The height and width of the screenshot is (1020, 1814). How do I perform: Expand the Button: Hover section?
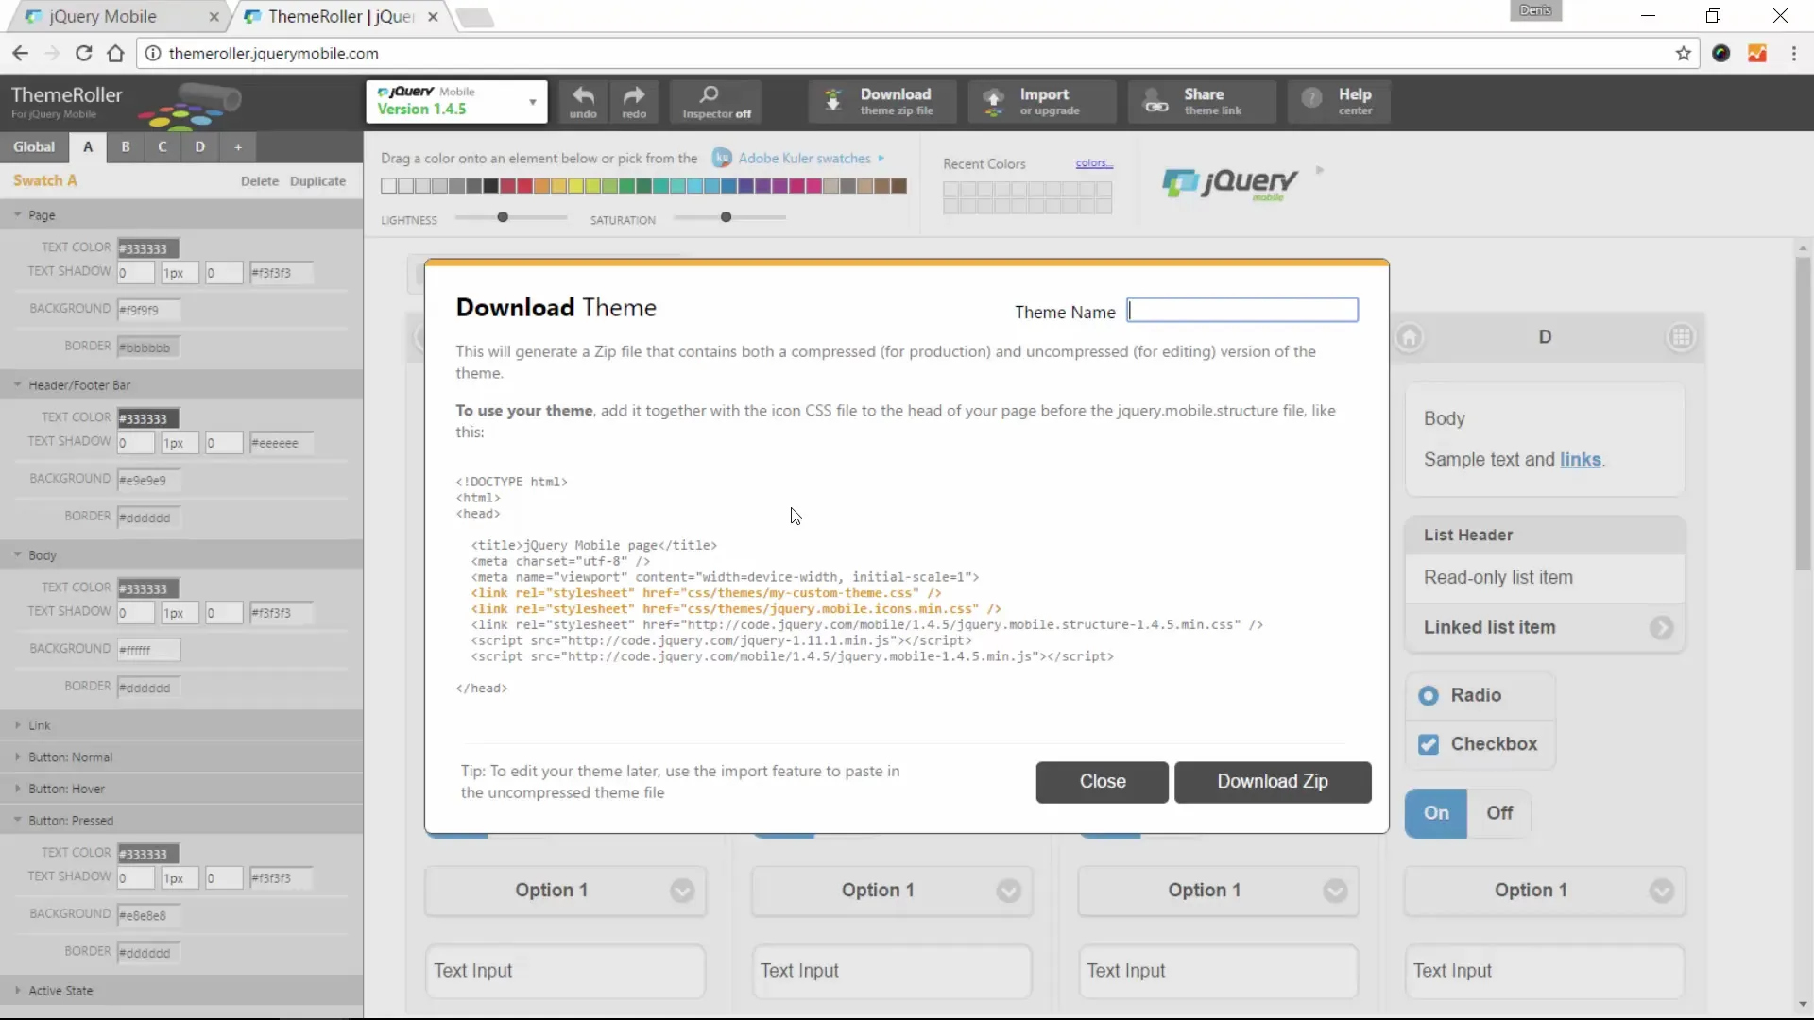[x=181, y=789]
